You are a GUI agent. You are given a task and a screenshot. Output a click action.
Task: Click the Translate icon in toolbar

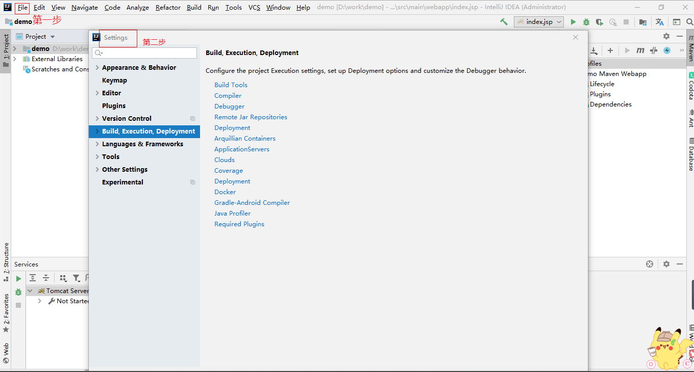pos(660,22)
